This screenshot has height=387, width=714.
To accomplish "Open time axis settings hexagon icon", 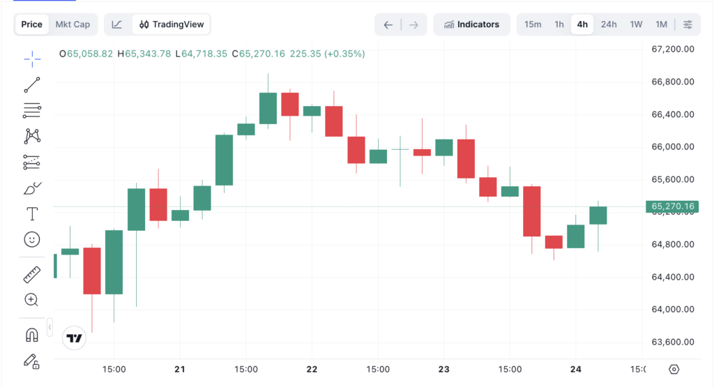I will pyautogui.click(x=674, y=370).
